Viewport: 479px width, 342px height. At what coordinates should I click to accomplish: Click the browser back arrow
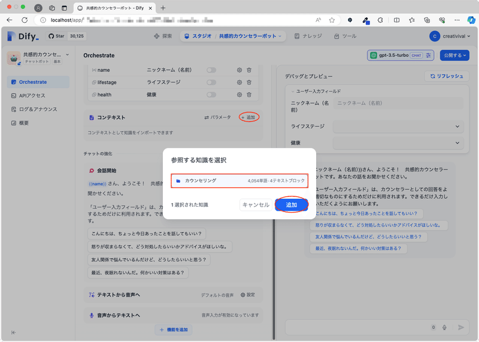point(10,20)
